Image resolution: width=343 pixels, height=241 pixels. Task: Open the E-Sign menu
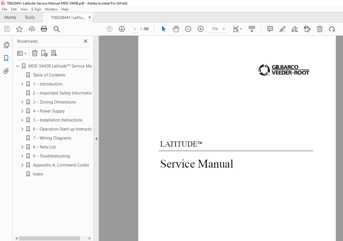(x=36, y=9)
